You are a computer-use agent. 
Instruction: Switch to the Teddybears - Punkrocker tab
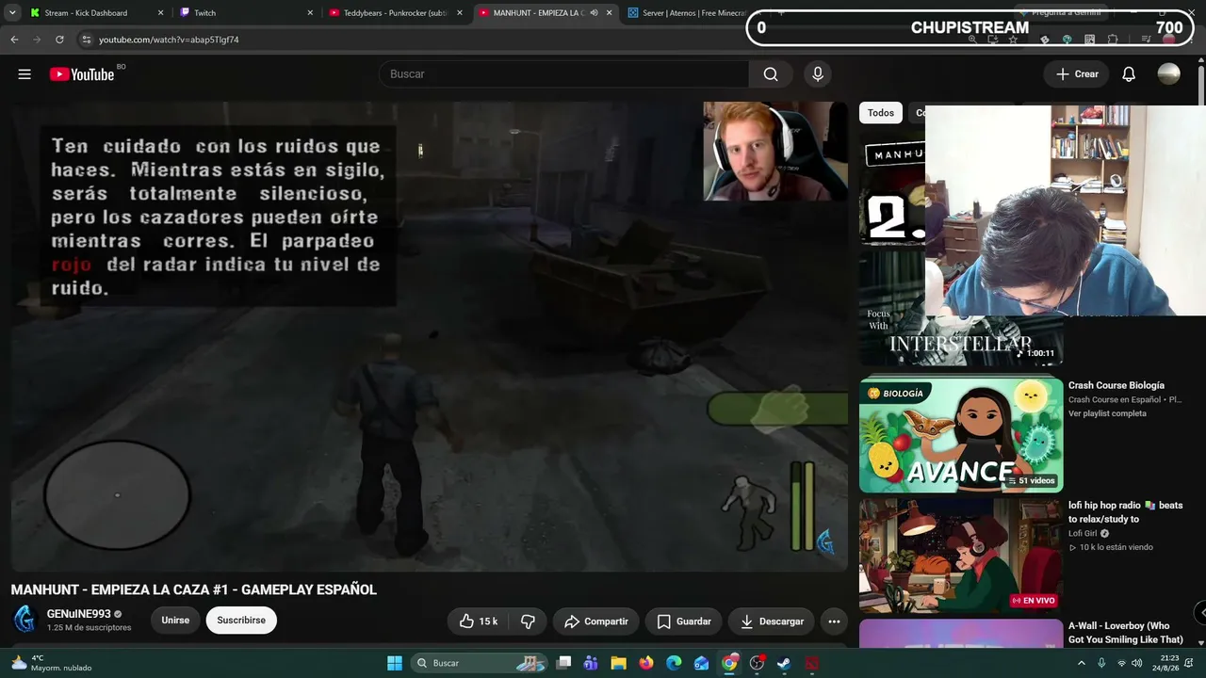[397, 13]
